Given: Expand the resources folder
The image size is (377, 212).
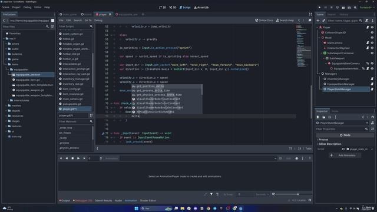Looking at the screenshot, I should pos(6,116).
